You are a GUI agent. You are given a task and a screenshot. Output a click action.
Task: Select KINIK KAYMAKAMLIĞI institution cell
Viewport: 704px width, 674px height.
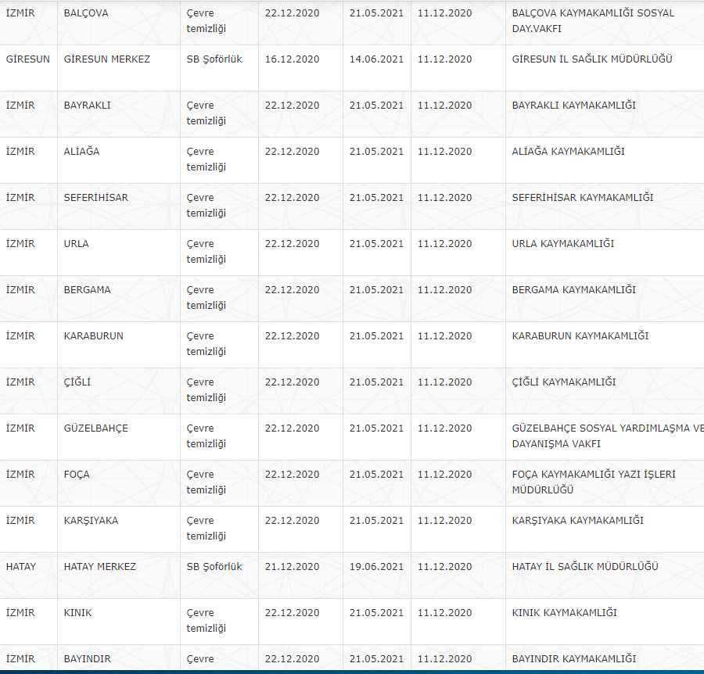tap(564, 613)
